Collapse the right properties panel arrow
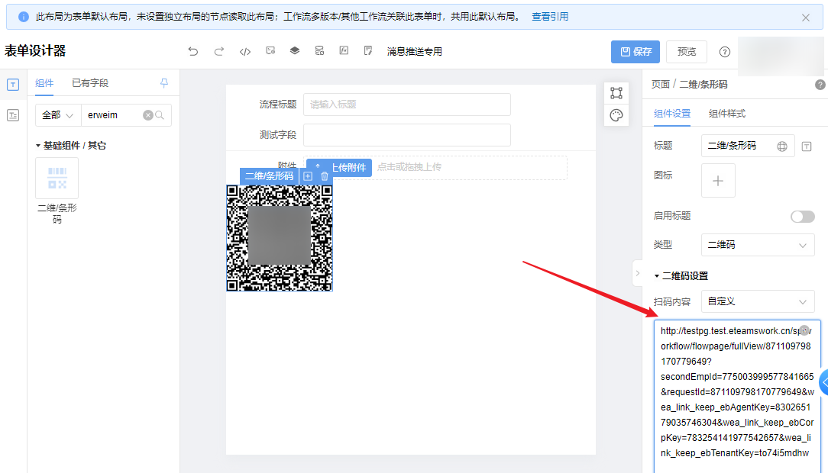The height and width of the screenshot is (473, 828). coord(637,273)
